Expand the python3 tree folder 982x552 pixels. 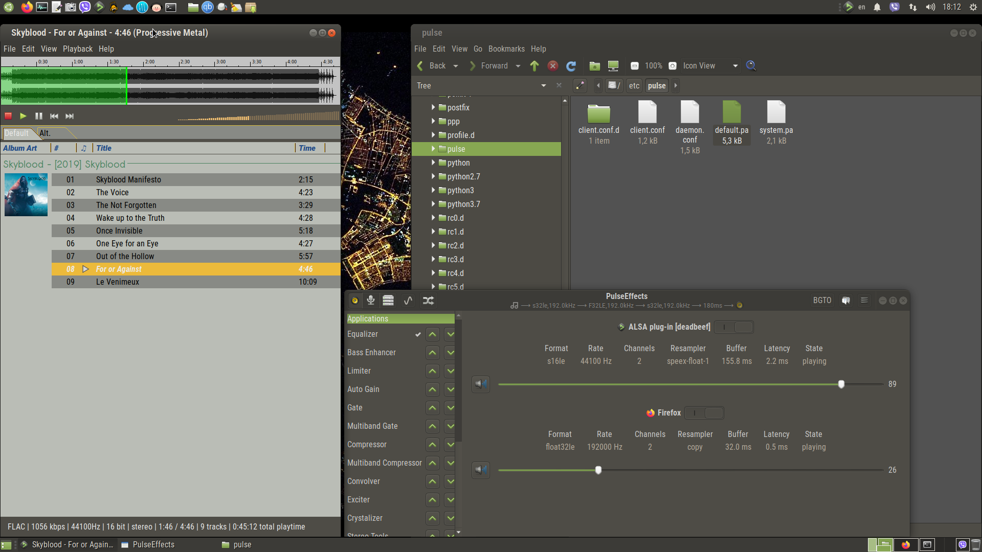433,190
